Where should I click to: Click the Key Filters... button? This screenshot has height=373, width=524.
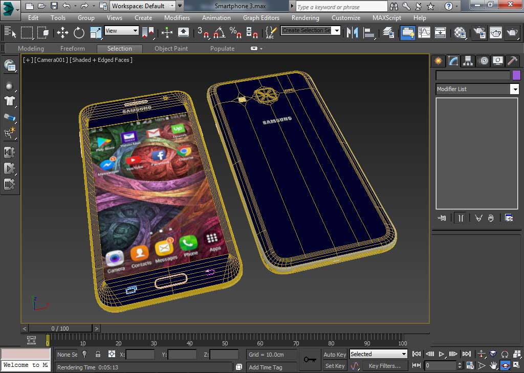click(x=384, y=366)
